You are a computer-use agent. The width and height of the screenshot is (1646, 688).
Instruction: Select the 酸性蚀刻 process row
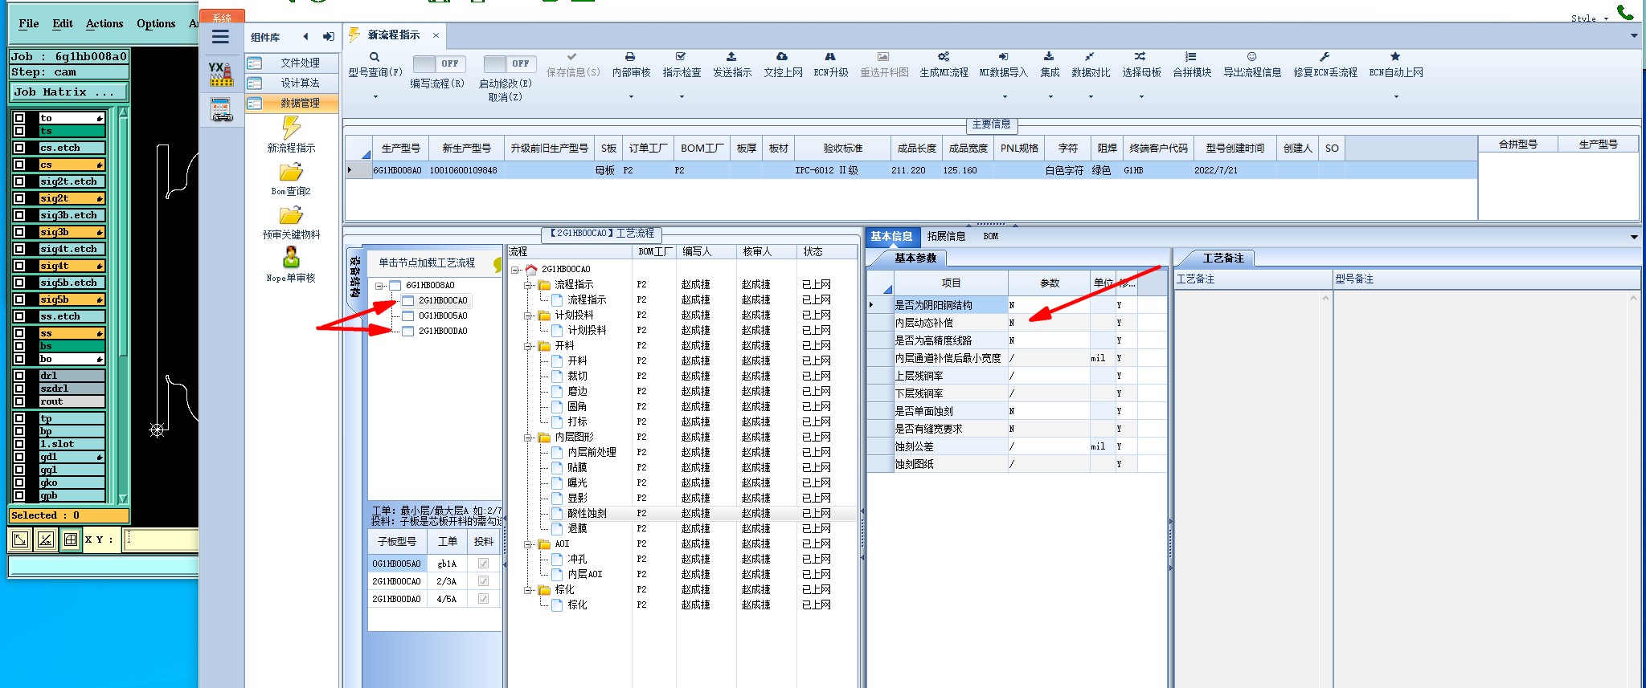[x=683, y=513]
